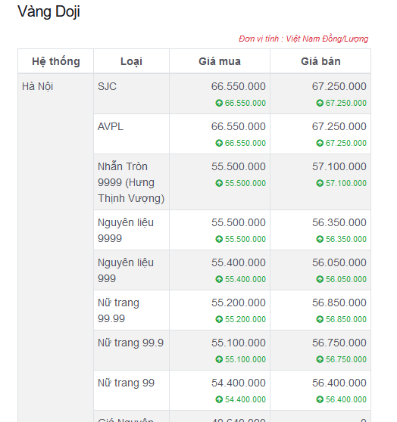Click the arrow icon beside 56.050.000 change value
397x422 pixels.
(320, 279)
